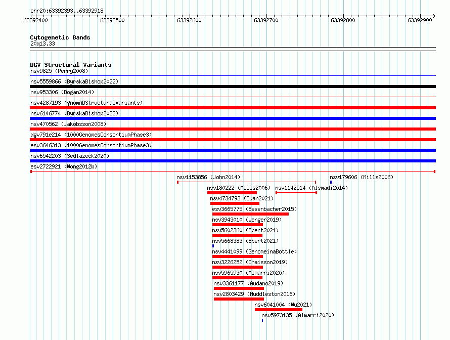Click nsv5965930 (Almarri2020) label
The height and width of the screenshot is (340, 450).
point(248,273)
